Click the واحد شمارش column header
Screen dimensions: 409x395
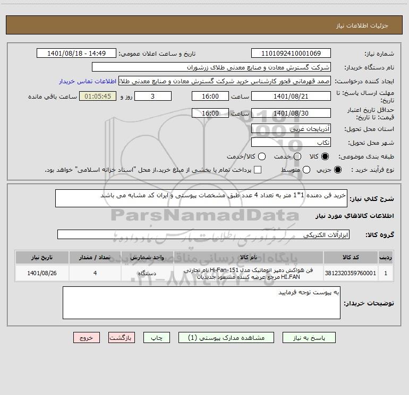147,257
